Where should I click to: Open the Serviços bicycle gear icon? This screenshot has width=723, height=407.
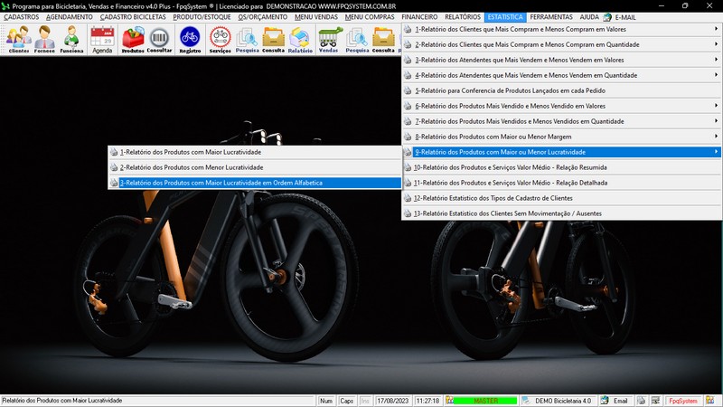pyautogui.click(x=220, y=39)
